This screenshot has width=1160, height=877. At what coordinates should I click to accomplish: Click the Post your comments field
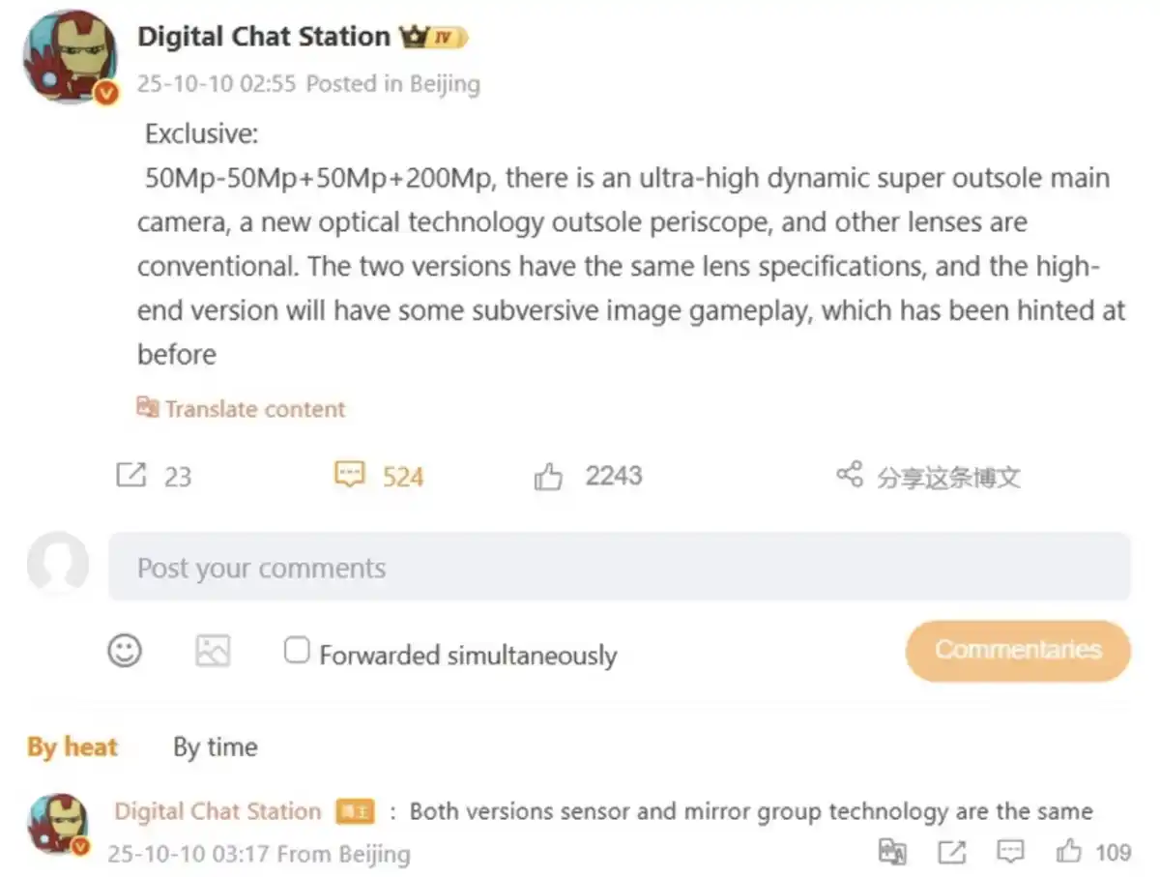point(619,568)
